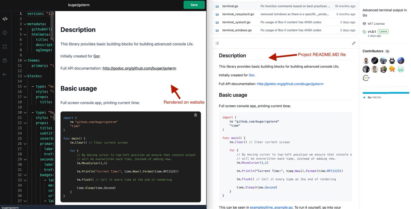
Task: Toggle the fullscreen expand icon in left sidebar
Action: coord(5,46)
